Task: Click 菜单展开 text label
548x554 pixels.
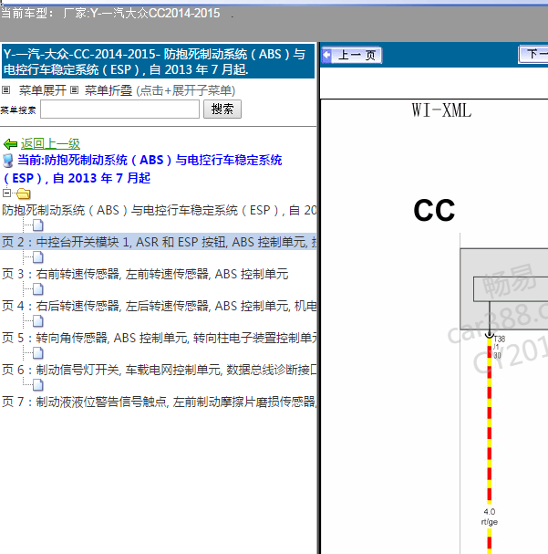Action: 43,90
